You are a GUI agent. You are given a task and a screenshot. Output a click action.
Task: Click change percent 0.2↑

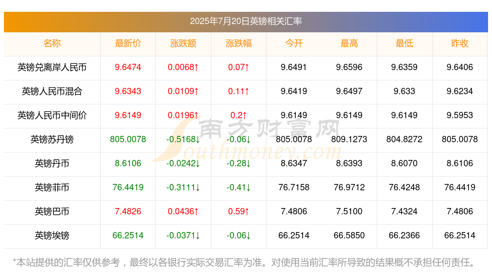239,115
